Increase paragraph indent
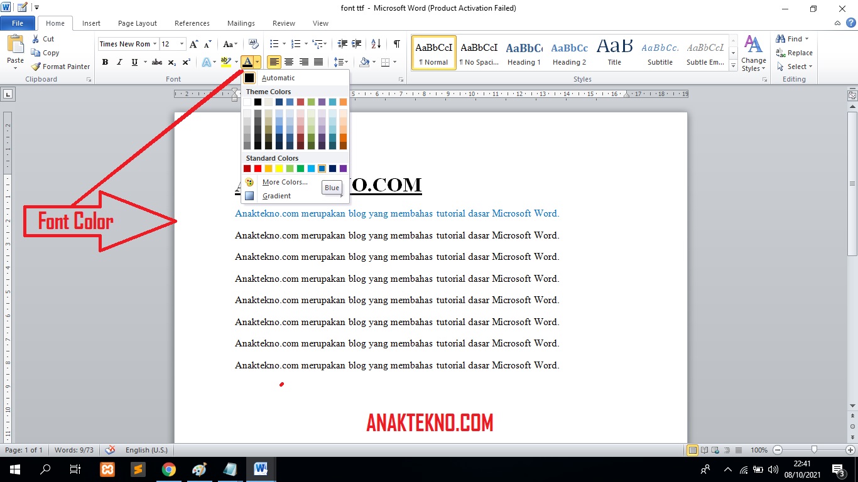 point(357,44)
